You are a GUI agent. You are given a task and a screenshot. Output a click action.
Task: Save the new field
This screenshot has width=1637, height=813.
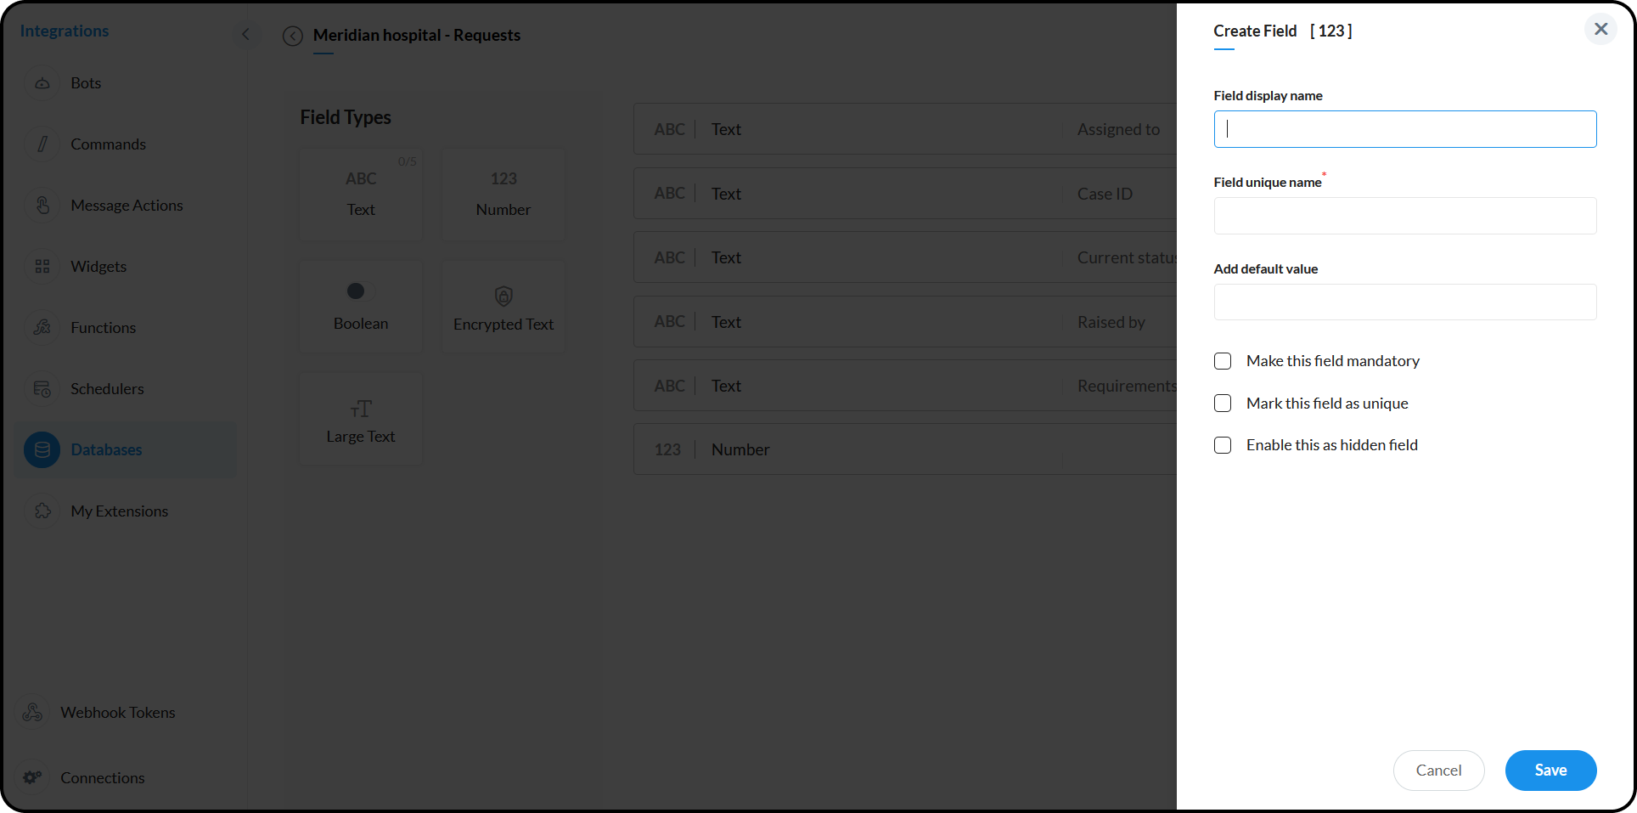pyautogui.click(x=1550, y=771)
